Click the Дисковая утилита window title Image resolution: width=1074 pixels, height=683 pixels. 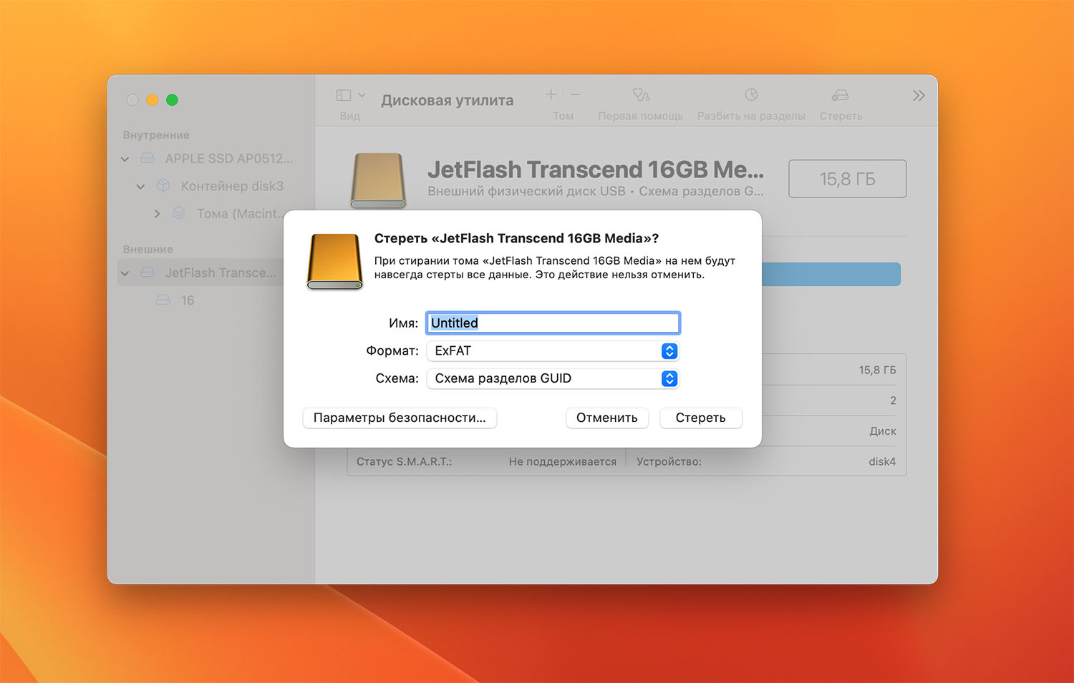tap(447, 101)
